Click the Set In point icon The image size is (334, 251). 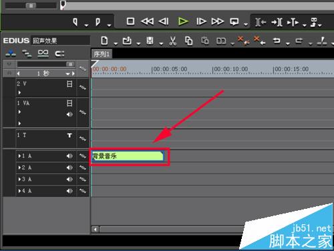tap(75, 22)
